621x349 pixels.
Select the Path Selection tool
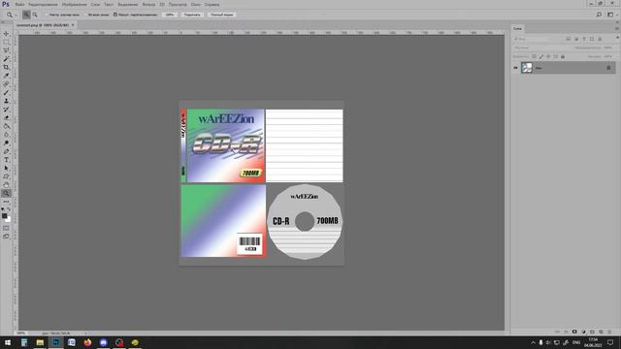pos(6,168)
